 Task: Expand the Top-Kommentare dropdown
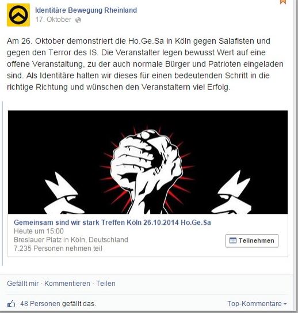click(x=257, y=304)
